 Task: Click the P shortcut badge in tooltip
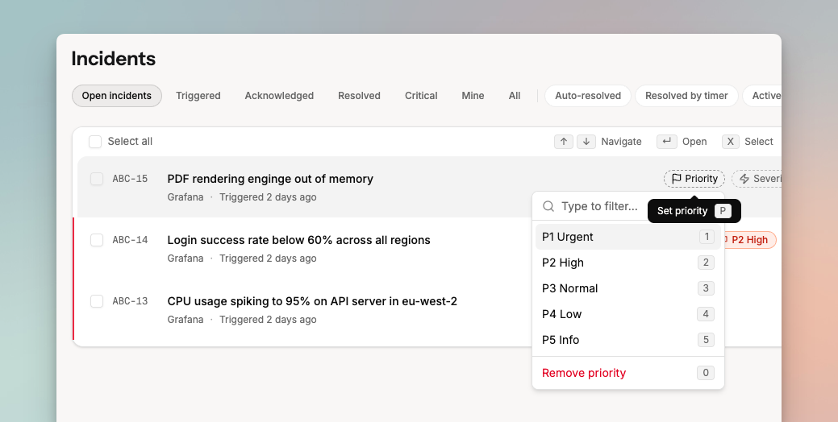(x=723, y=211)
